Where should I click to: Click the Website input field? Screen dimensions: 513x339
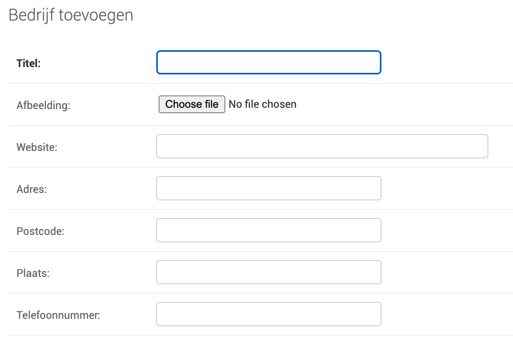click(322, 146)
